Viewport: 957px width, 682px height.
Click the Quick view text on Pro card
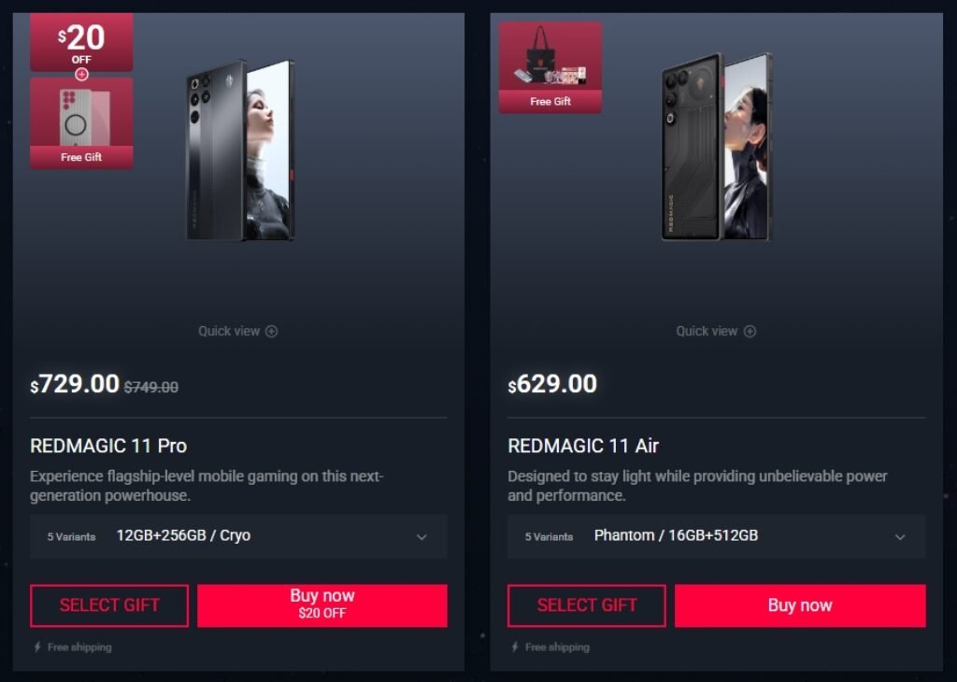point(229,332)
